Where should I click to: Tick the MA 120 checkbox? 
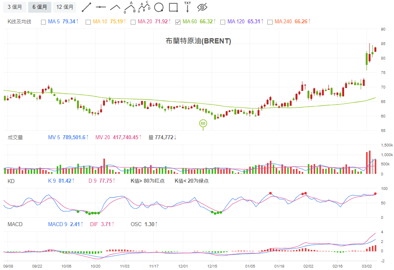[223, 22]
